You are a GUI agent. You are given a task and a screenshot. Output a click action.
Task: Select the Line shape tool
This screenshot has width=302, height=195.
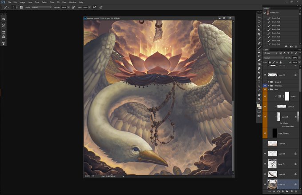[x=259, y=90]
